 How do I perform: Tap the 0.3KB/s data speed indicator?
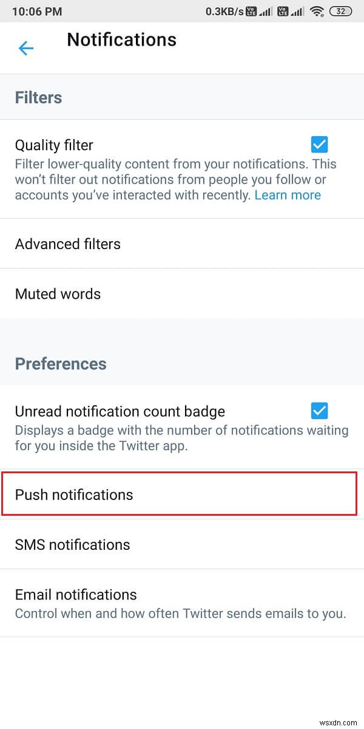click(227, 11)
